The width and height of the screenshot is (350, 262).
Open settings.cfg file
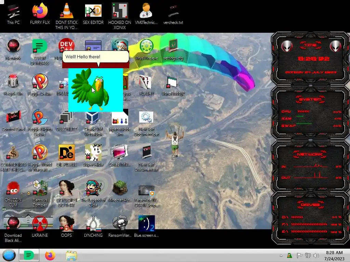(173, 49)
